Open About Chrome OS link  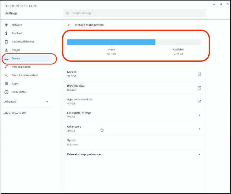(15, 113)
